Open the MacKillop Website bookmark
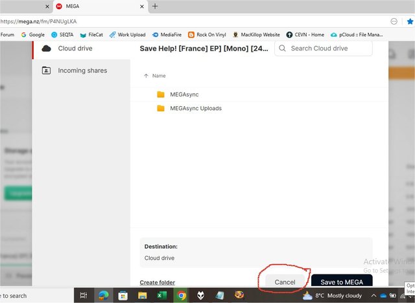Viewport: 415px width, 303px height. pyautogui.click(x=256, y=34)
